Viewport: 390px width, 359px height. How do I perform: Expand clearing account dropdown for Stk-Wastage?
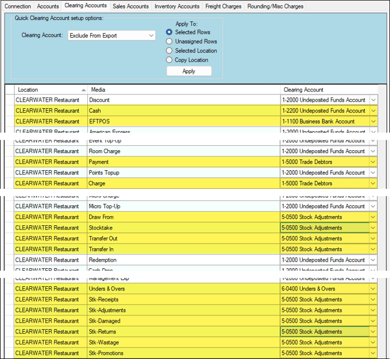373,342
